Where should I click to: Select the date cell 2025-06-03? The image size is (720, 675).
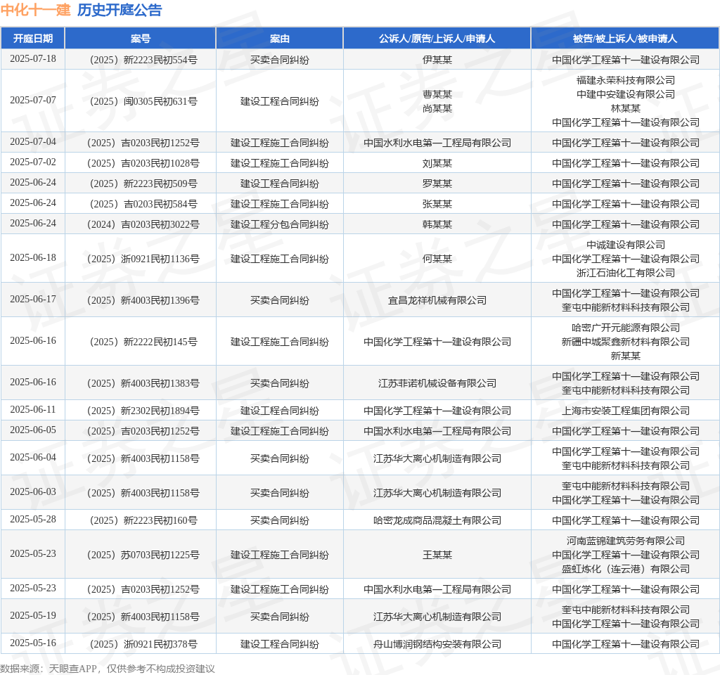[x=33, y=492]
